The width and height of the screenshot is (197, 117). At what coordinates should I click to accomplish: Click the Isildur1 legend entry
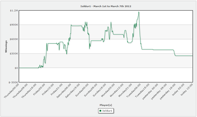106,111
